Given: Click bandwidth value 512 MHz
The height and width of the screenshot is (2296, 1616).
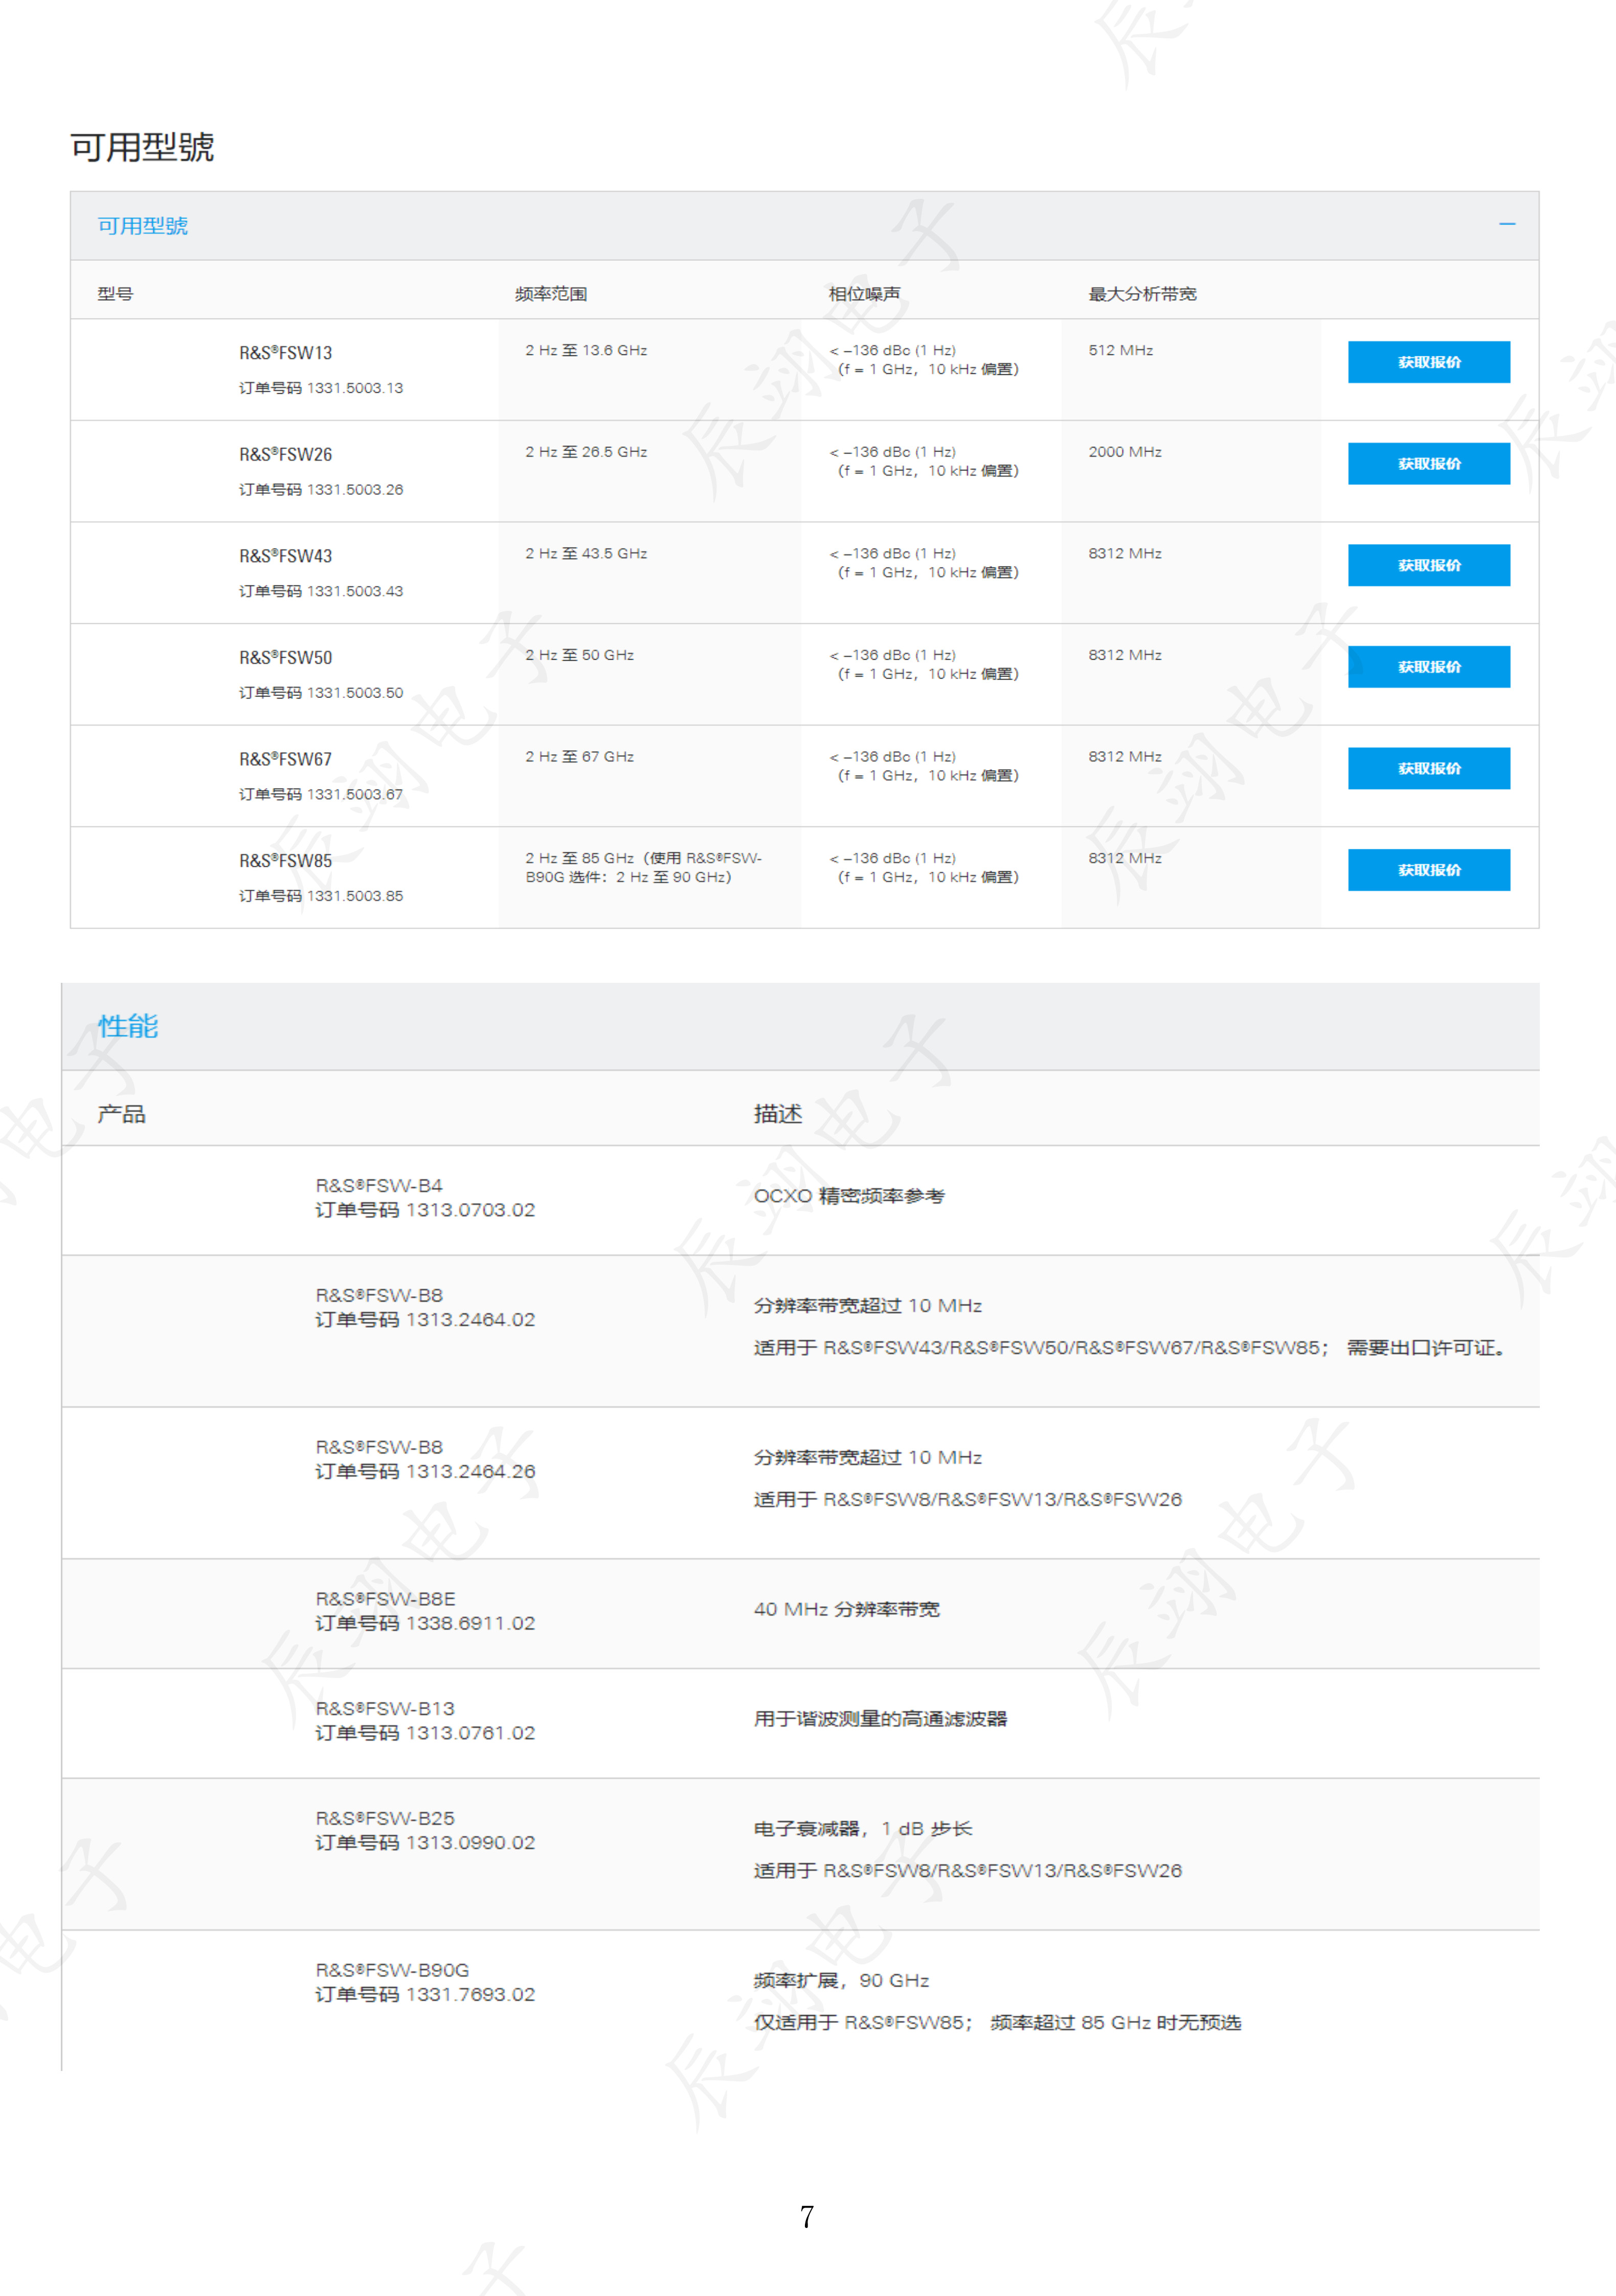Looking at the screenshot, I should pos(1120,350).
